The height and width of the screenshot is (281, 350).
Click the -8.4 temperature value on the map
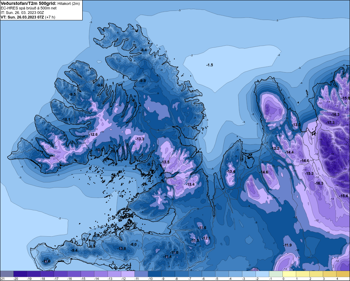[143, 50]
